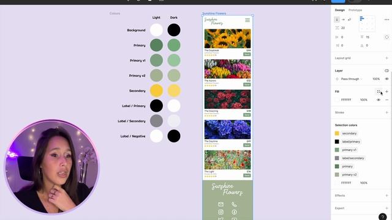This screenshot has height=220, width=392.
Task: Click the Sunshine Flowers frame title
Action: click(214, 13)
